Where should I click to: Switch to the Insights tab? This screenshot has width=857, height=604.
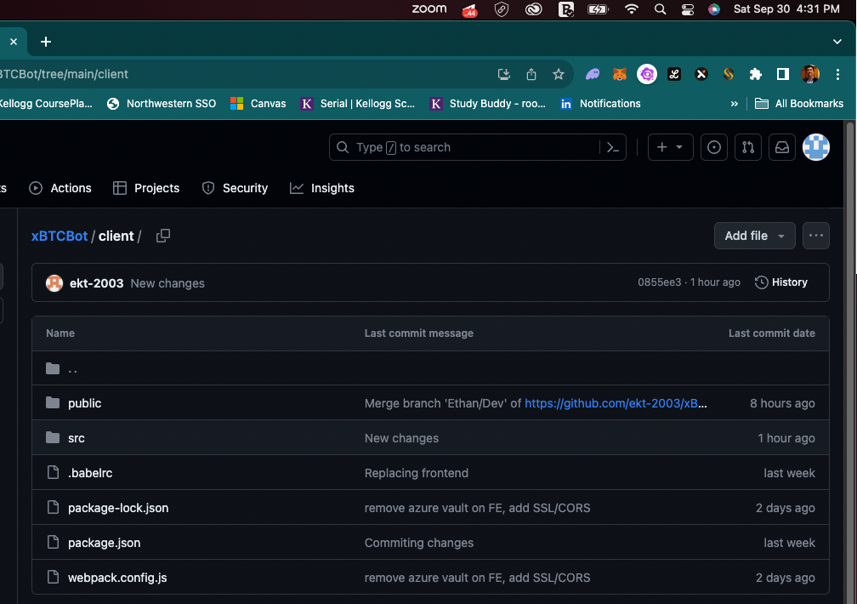[322, 188]
